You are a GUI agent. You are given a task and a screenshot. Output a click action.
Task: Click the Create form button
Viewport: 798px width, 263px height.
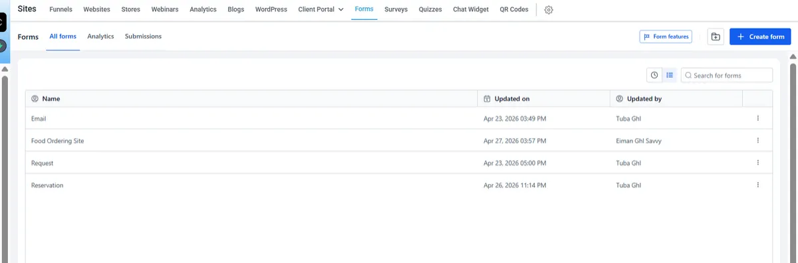pyautogui.click(x=760, y=37)
